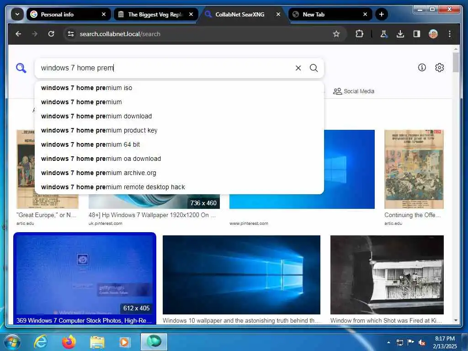The height and width of the screenshot is (351, 468).
Task: Go back to the previous page
Action: (18, 34)
